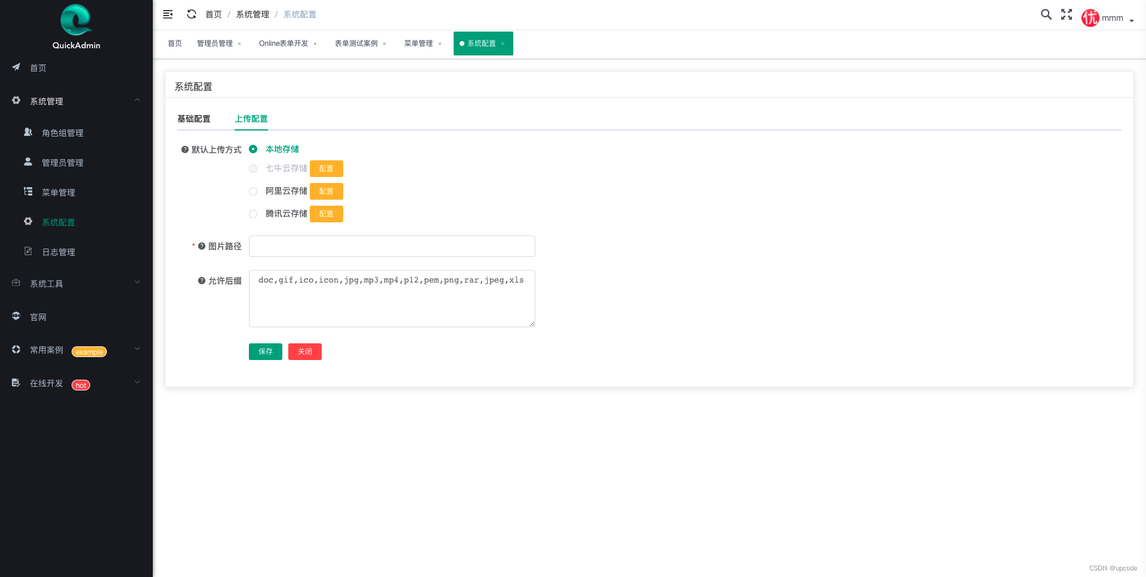Screen dimensions: 1146x577
Task: Switch to the 基础配置 tab
Action: pos(194,119)
